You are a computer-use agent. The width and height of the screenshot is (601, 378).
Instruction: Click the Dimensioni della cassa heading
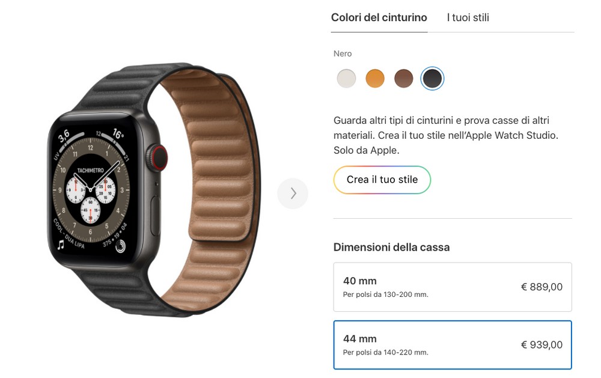click(391, 247)
